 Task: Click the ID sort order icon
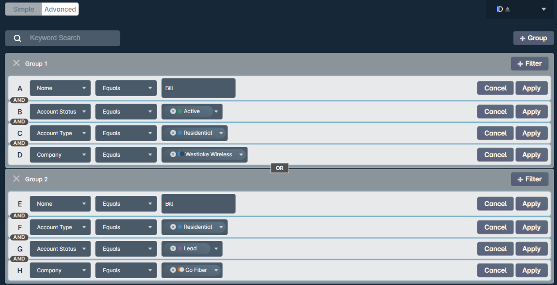click(508, 9)
